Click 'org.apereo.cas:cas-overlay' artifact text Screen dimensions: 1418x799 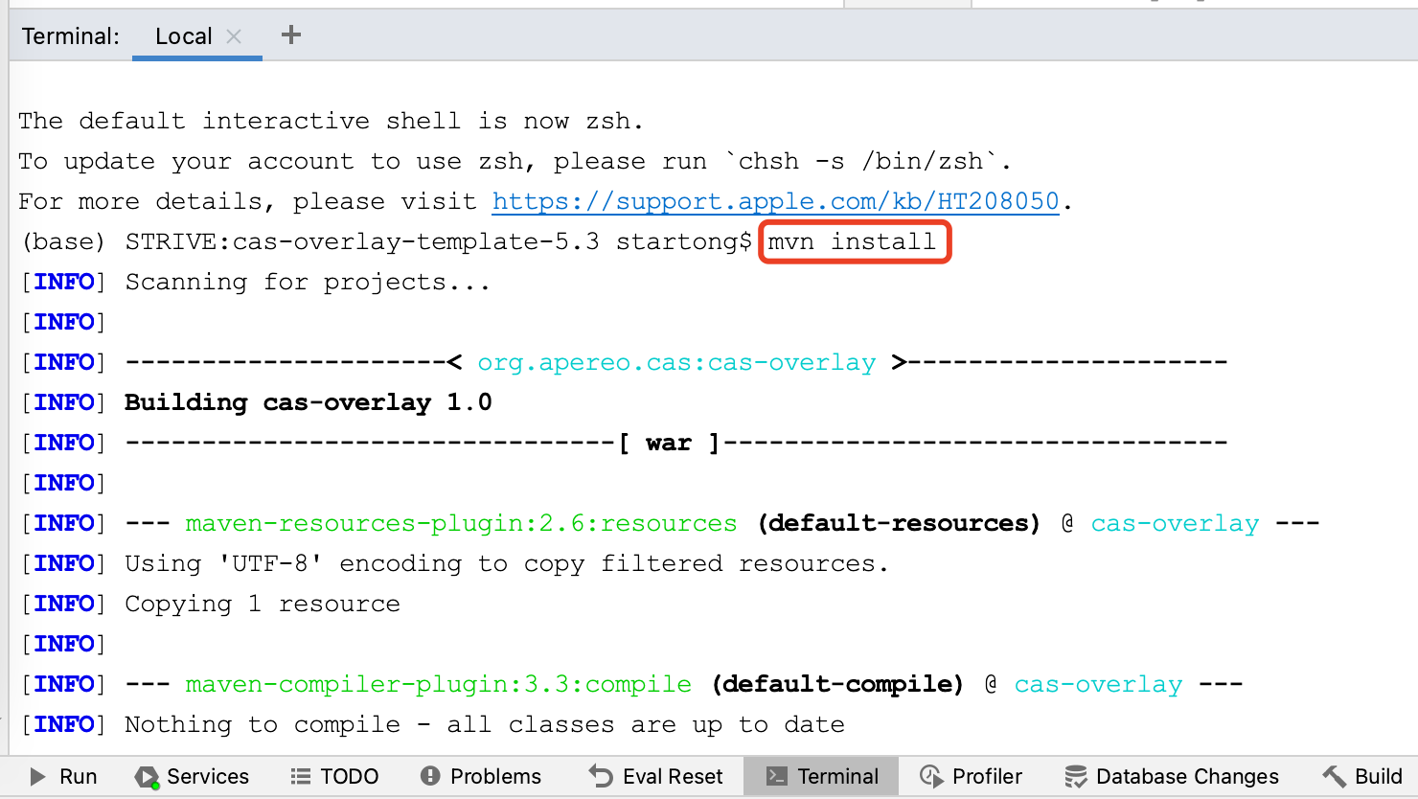tap(676, 362)
